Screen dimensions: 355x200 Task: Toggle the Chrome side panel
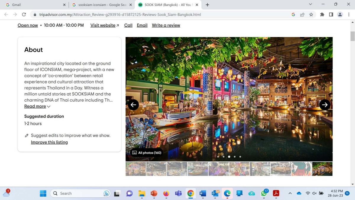click(x=331, y=15)
